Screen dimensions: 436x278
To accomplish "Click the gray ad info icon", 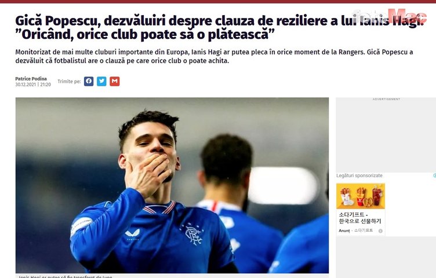I will click(x=380, y=231).
